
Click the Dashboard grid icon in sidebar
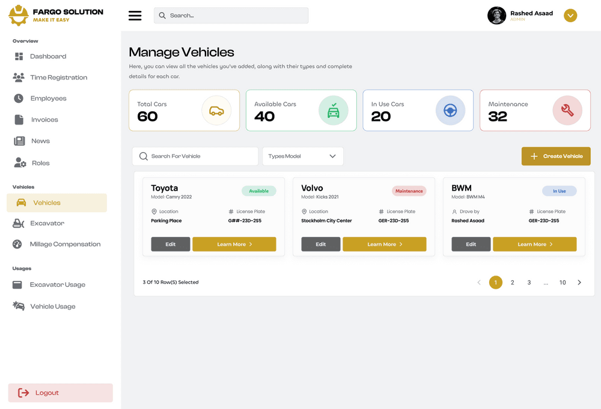pyautogui.click(x=19, y=57)
